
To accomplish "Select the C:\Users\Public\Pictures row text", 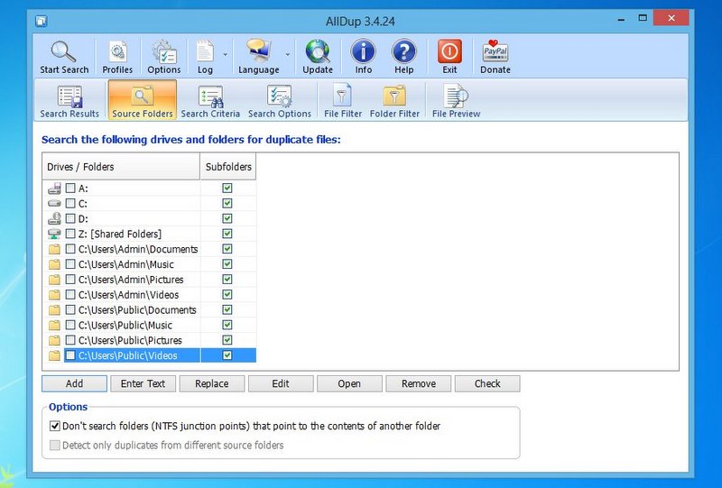I will pyautogui.click(x=130, y=341).
